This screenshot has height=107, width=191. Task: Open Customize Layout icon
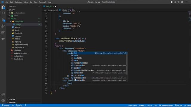click(182, 2)
